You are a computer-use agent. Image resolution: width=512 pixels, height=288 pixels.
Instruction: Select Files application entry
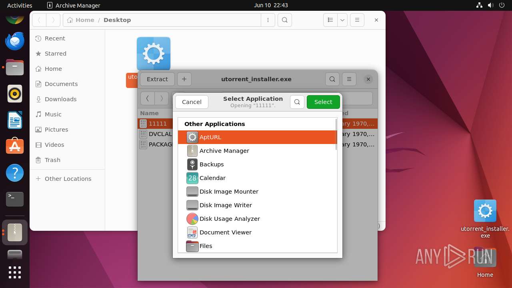(257, 246)
